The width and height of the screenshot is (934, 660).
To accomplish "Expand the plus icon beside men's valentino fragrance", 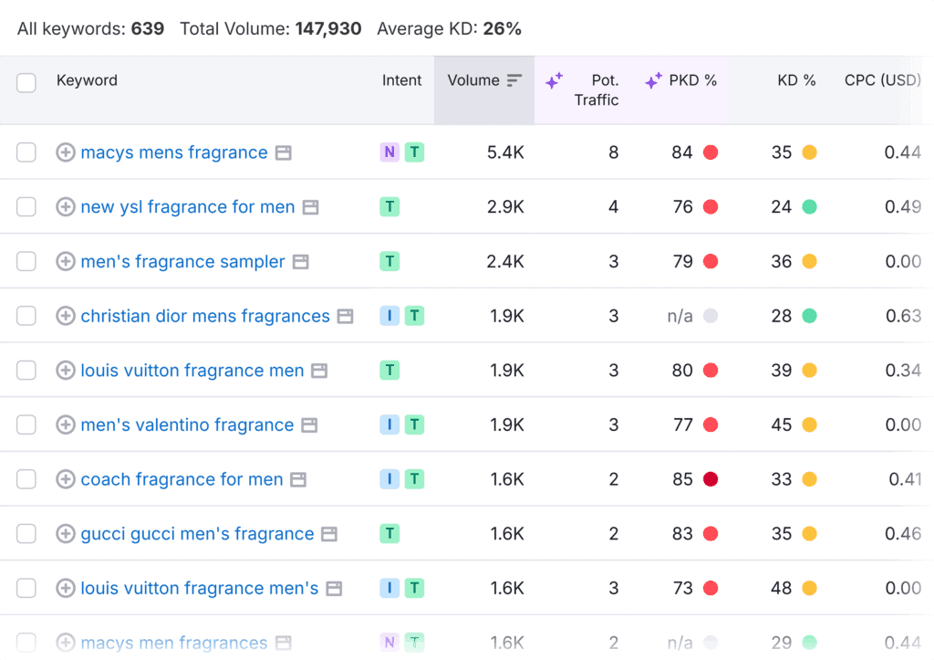I will (65, 424).
